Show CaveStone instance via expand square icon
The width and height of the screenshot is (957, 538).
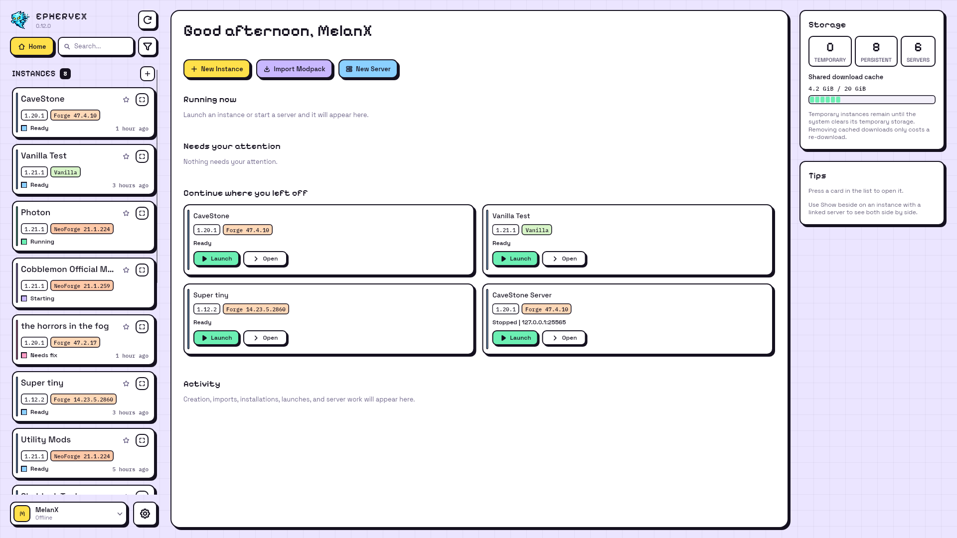142,100
